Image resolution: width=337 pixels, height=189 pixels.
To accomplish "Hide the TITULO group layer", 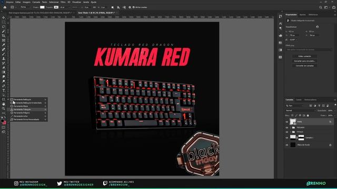I will coord(286,132).
